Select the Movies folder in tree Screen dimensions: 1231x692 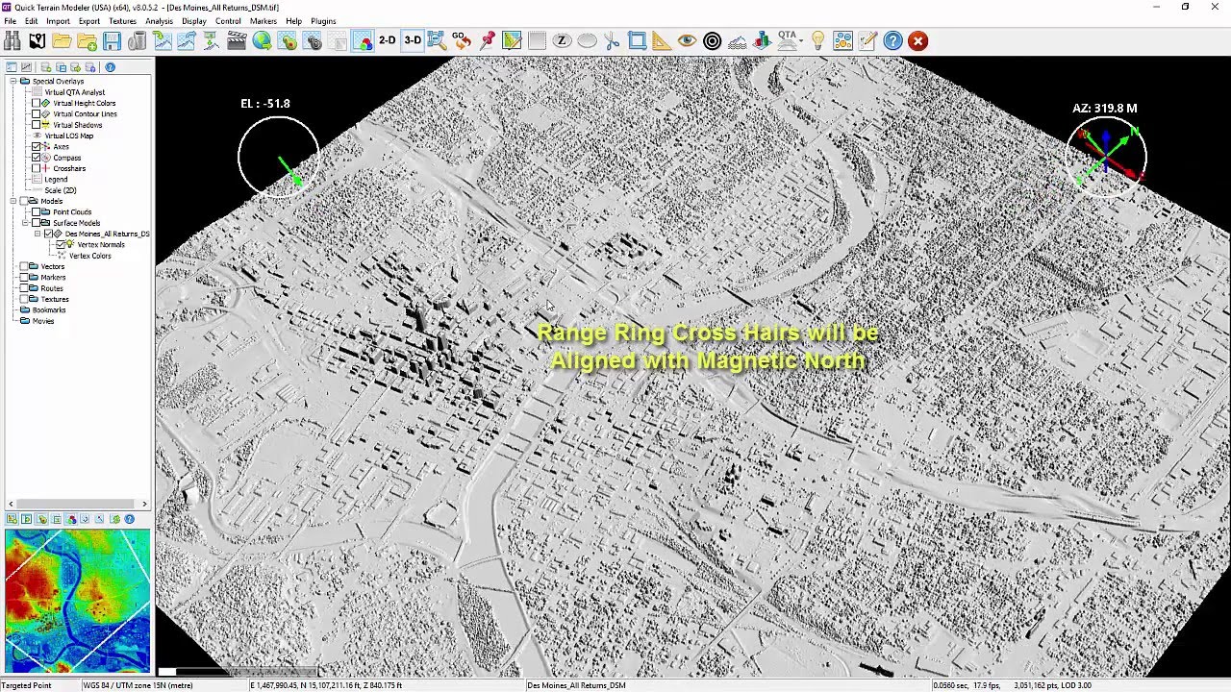pos(43,321)
